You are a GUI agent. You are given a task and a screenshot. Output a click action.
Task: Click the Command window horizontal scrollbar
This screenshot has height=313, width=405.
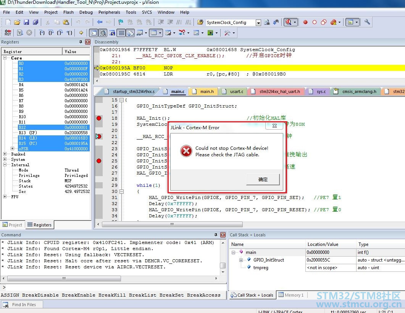(x=64, y=278)
